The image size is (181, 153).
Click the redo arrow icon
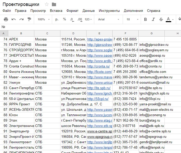[21, 19]
